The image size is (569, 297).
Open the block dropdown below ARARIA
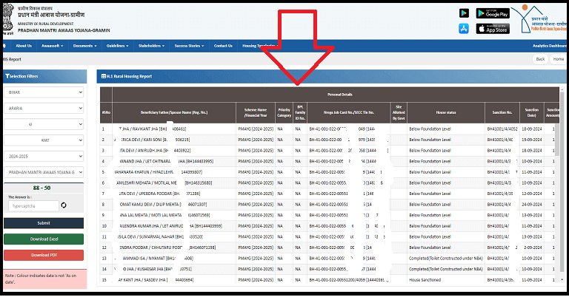[44, 124]
